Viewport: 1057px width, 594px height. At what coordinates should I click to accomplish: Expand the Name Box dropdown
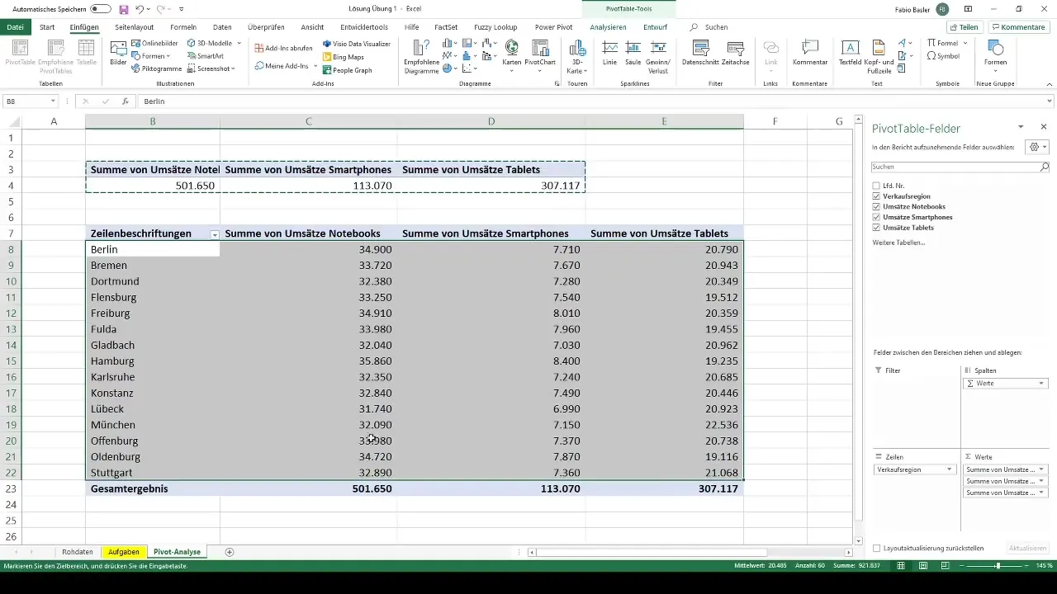tap(53, 101)
